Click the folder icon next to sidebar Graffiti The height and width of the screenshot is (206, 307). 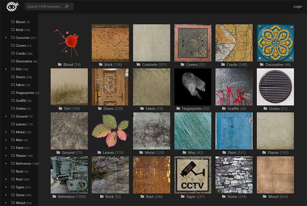(13, 101)
